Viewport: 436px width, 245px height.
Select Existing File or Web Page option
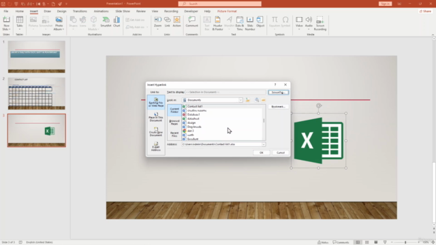(156, 102)
